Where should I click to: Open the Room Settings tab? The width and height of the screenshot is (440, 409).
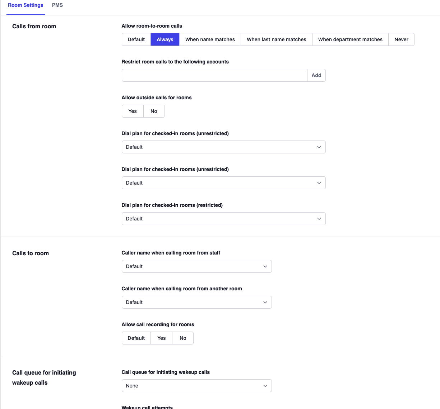[x=26, y=5]
